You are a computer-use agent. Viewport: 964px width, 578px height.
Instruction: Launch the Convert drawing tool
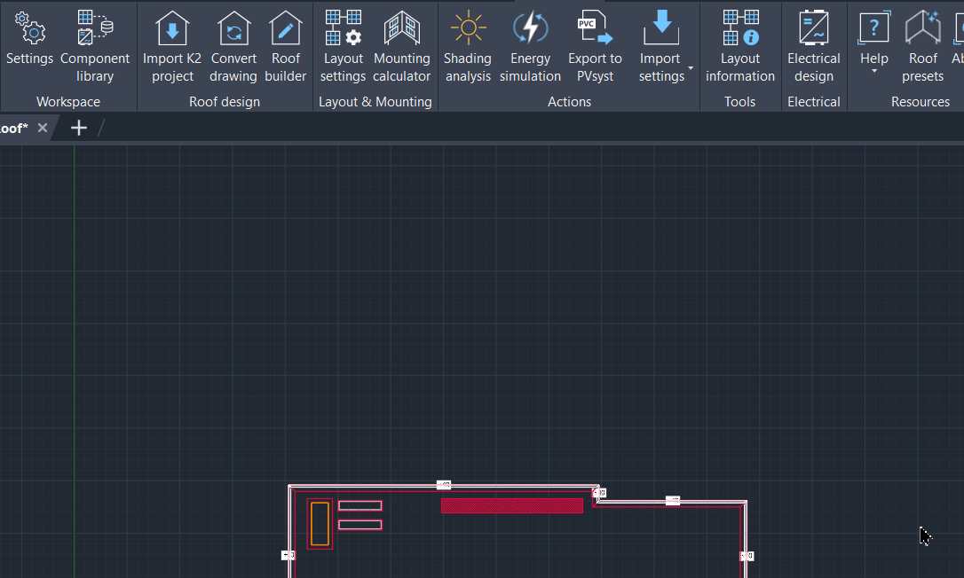point(233,47)
